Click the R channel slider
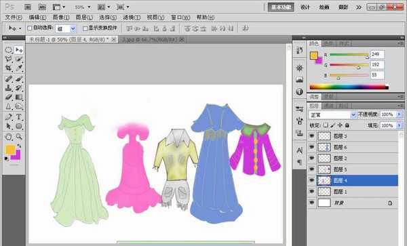The height and width of the screenshot is (246, 407). point(349,55)
